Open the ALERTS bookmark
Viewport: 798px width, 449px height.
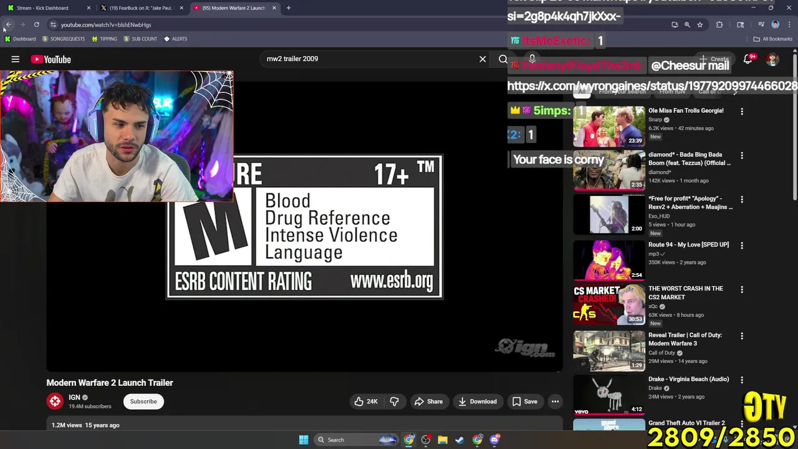(175, 39)
